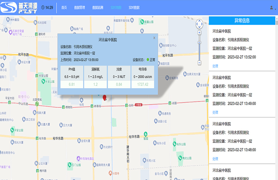Click 处理 for the 13:49:00 alert
278x180 pixels.
pyautogui.click(x=215, y=112)
